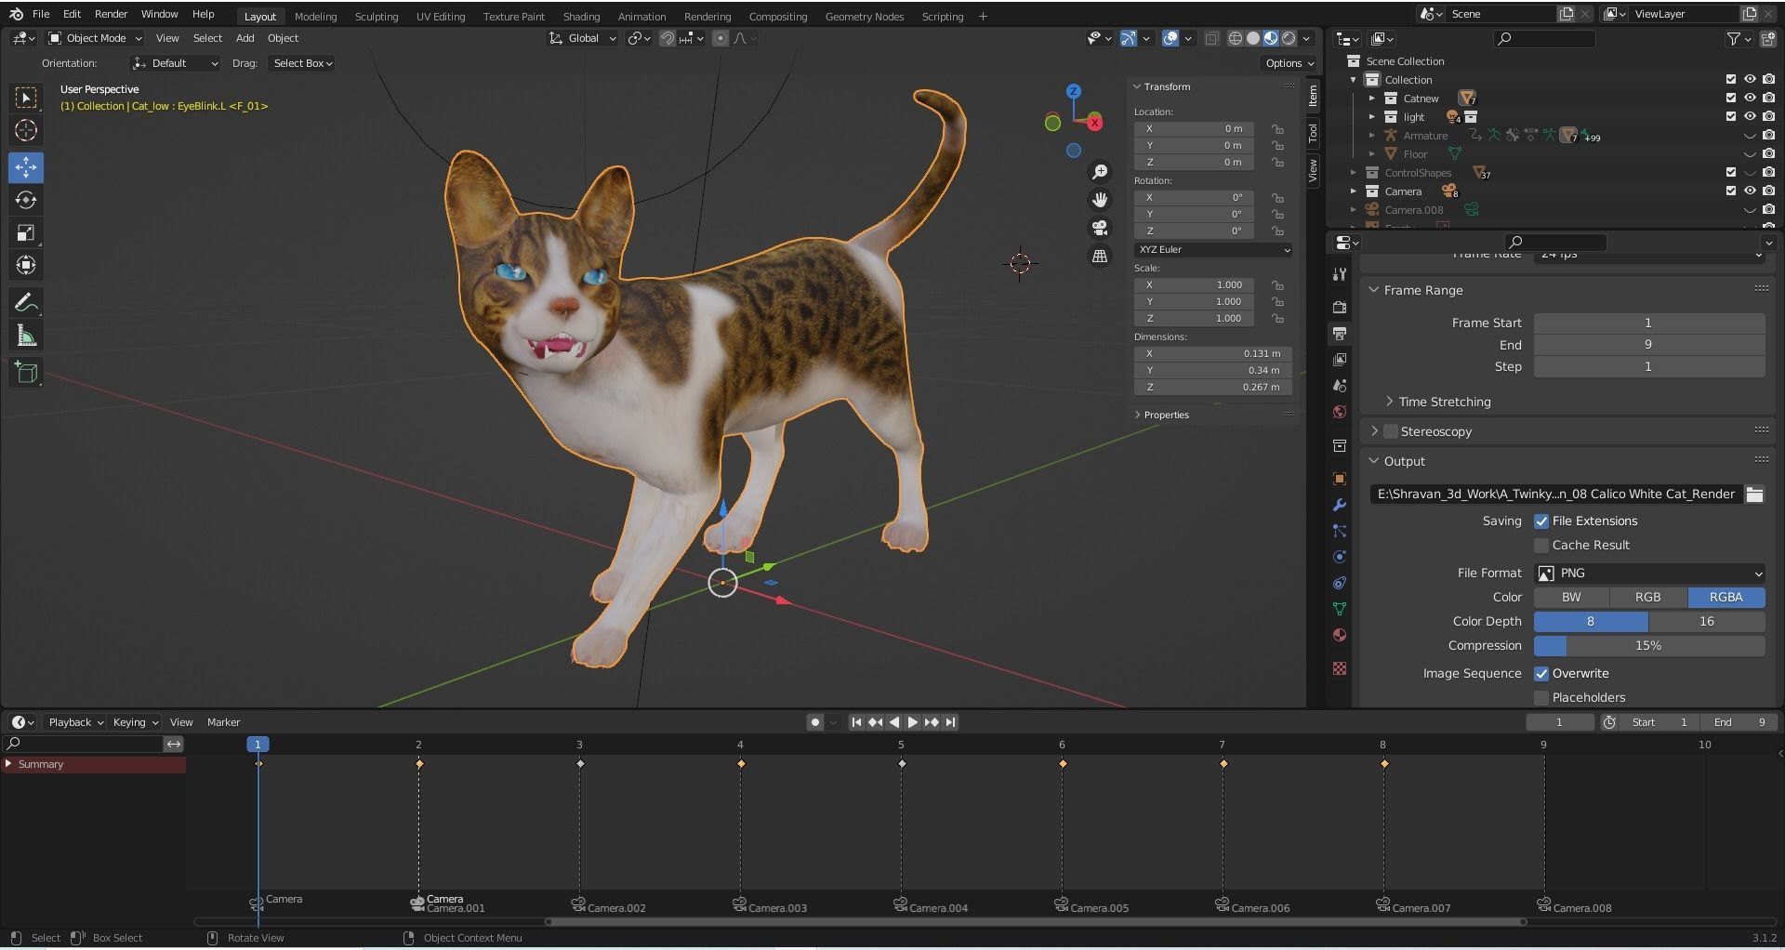The height and width of the screenshot is (950, 1785).
Task: Open the View Layer properties icon
Action: click(1340, 359)
